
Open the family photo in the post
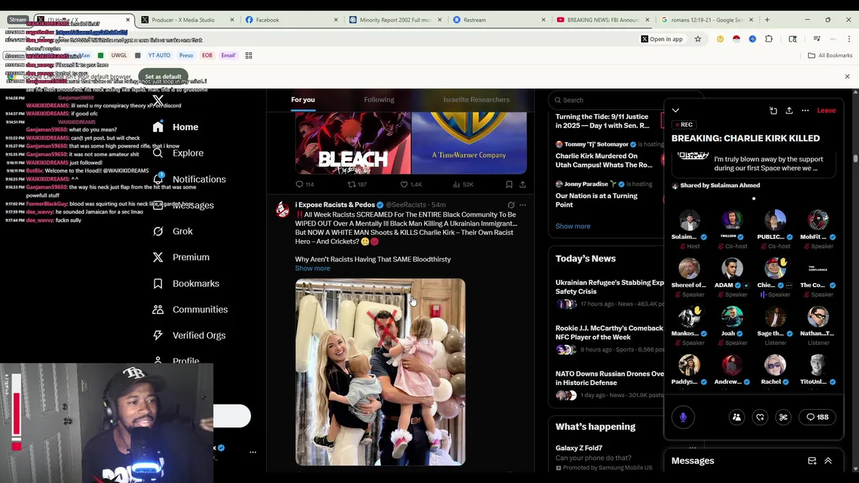click(380, 372)
